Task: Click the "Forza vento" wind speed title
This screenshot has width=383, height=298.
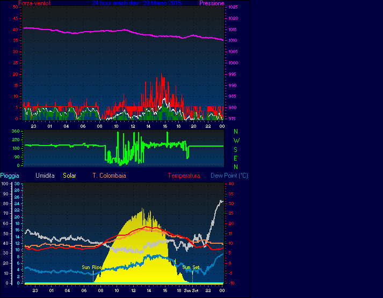Action: tap(34, 3)
